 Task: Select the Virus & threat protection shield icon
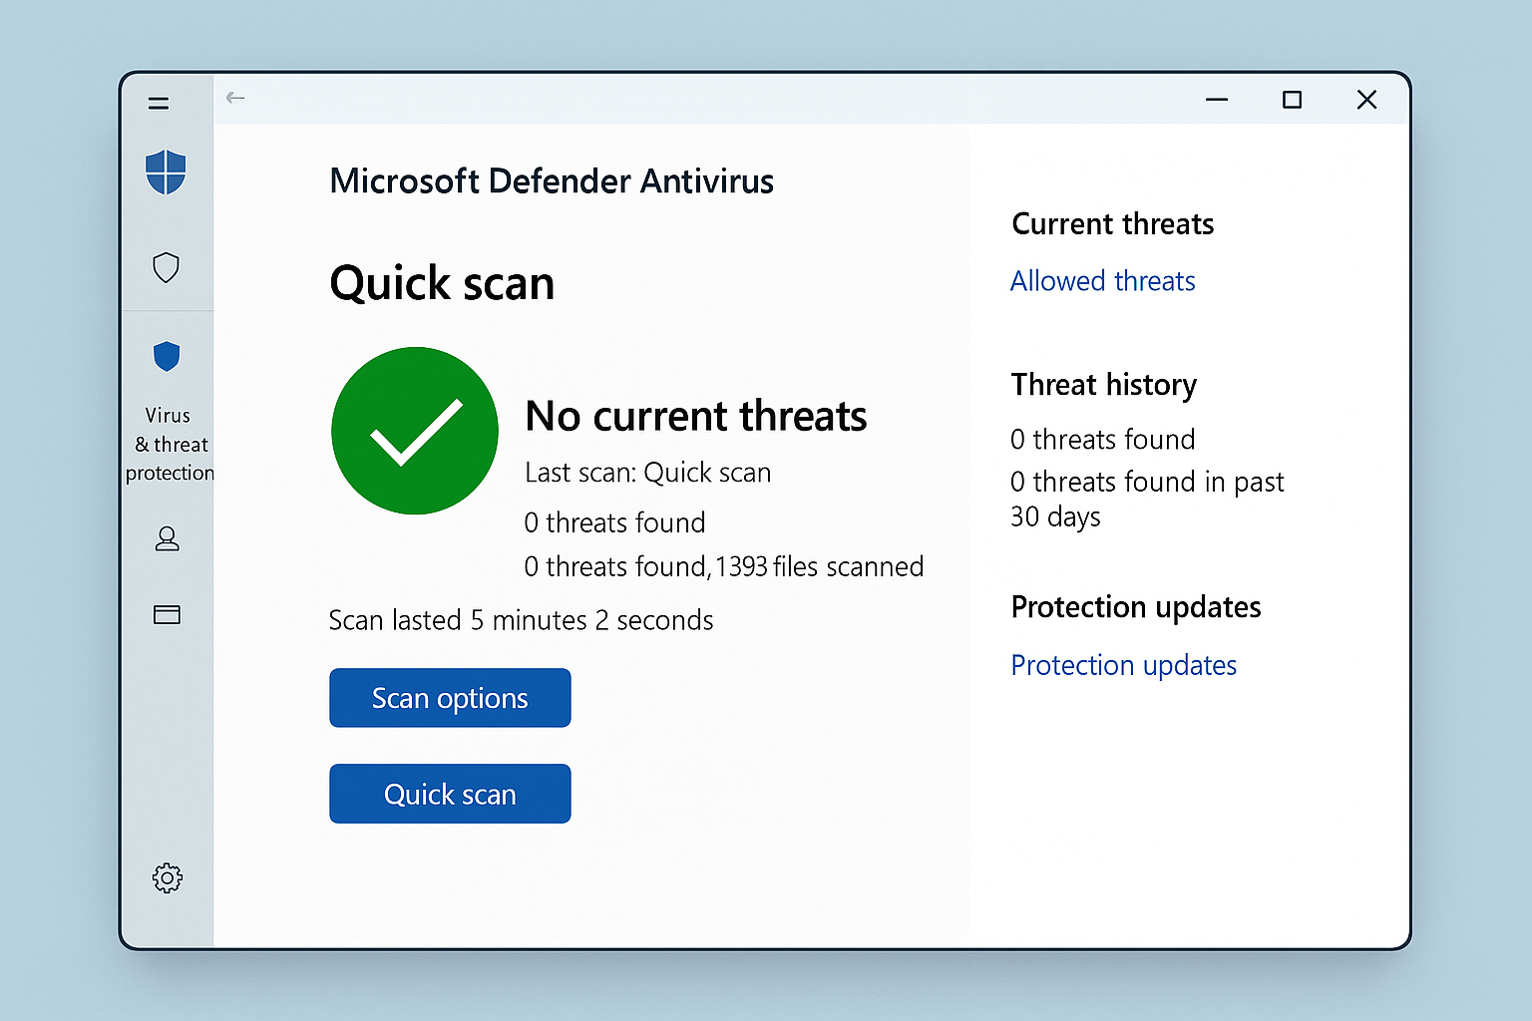[x=166, y=356]
